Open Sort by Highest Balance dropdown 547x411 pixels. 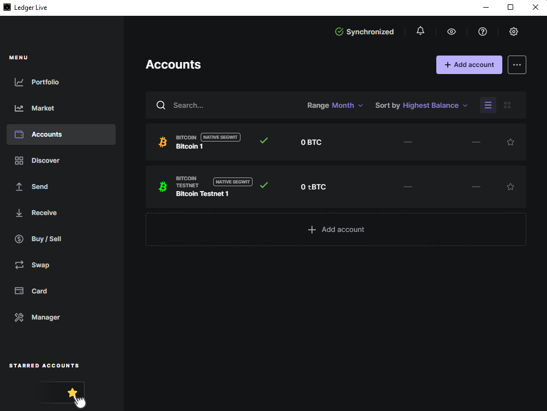coord(422,106)
